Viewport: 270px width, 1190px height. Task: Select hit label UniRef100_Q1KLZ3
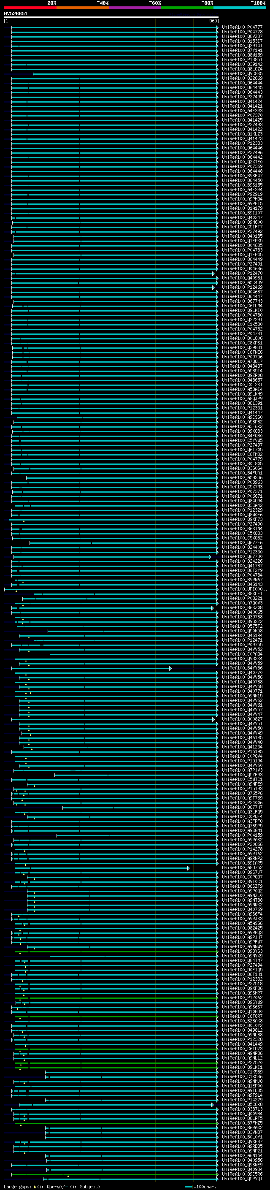(242, 134)
